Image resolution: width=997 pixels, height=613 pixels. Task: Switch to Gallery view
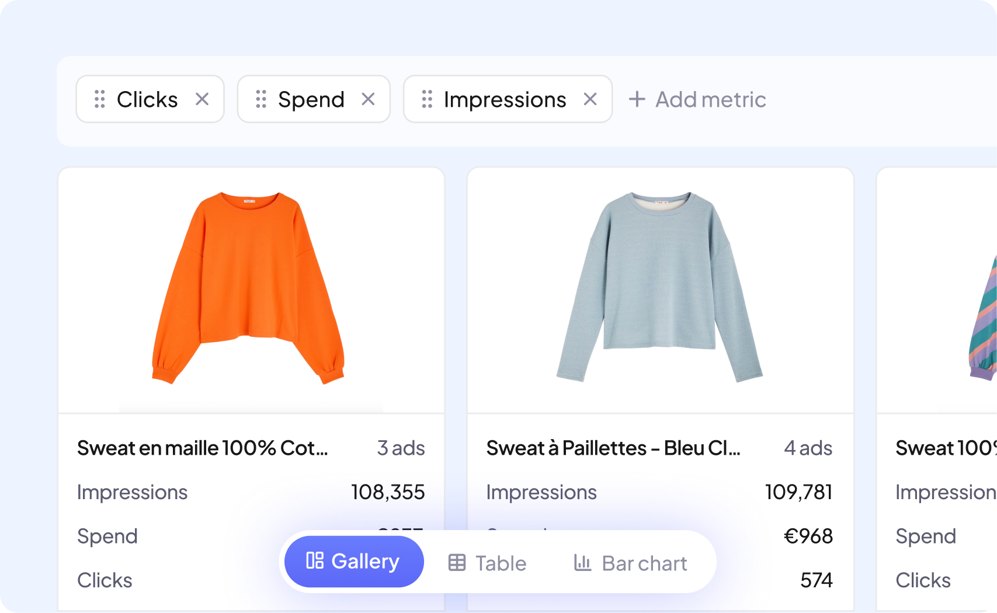click(x=354, y=562)
